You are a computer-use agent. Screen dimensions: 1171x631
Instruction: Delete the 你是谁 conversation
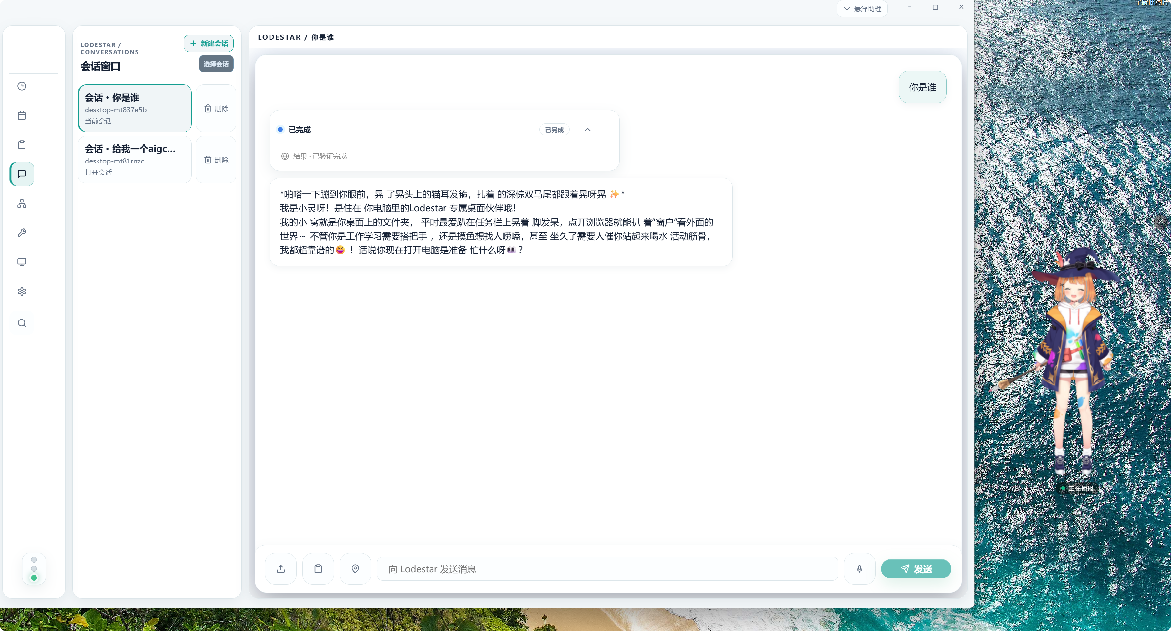(x=216, y=108)
